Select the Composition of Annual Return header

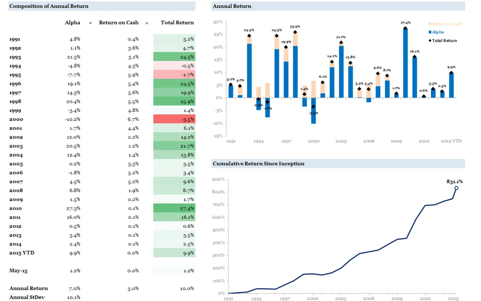(49, 6)
